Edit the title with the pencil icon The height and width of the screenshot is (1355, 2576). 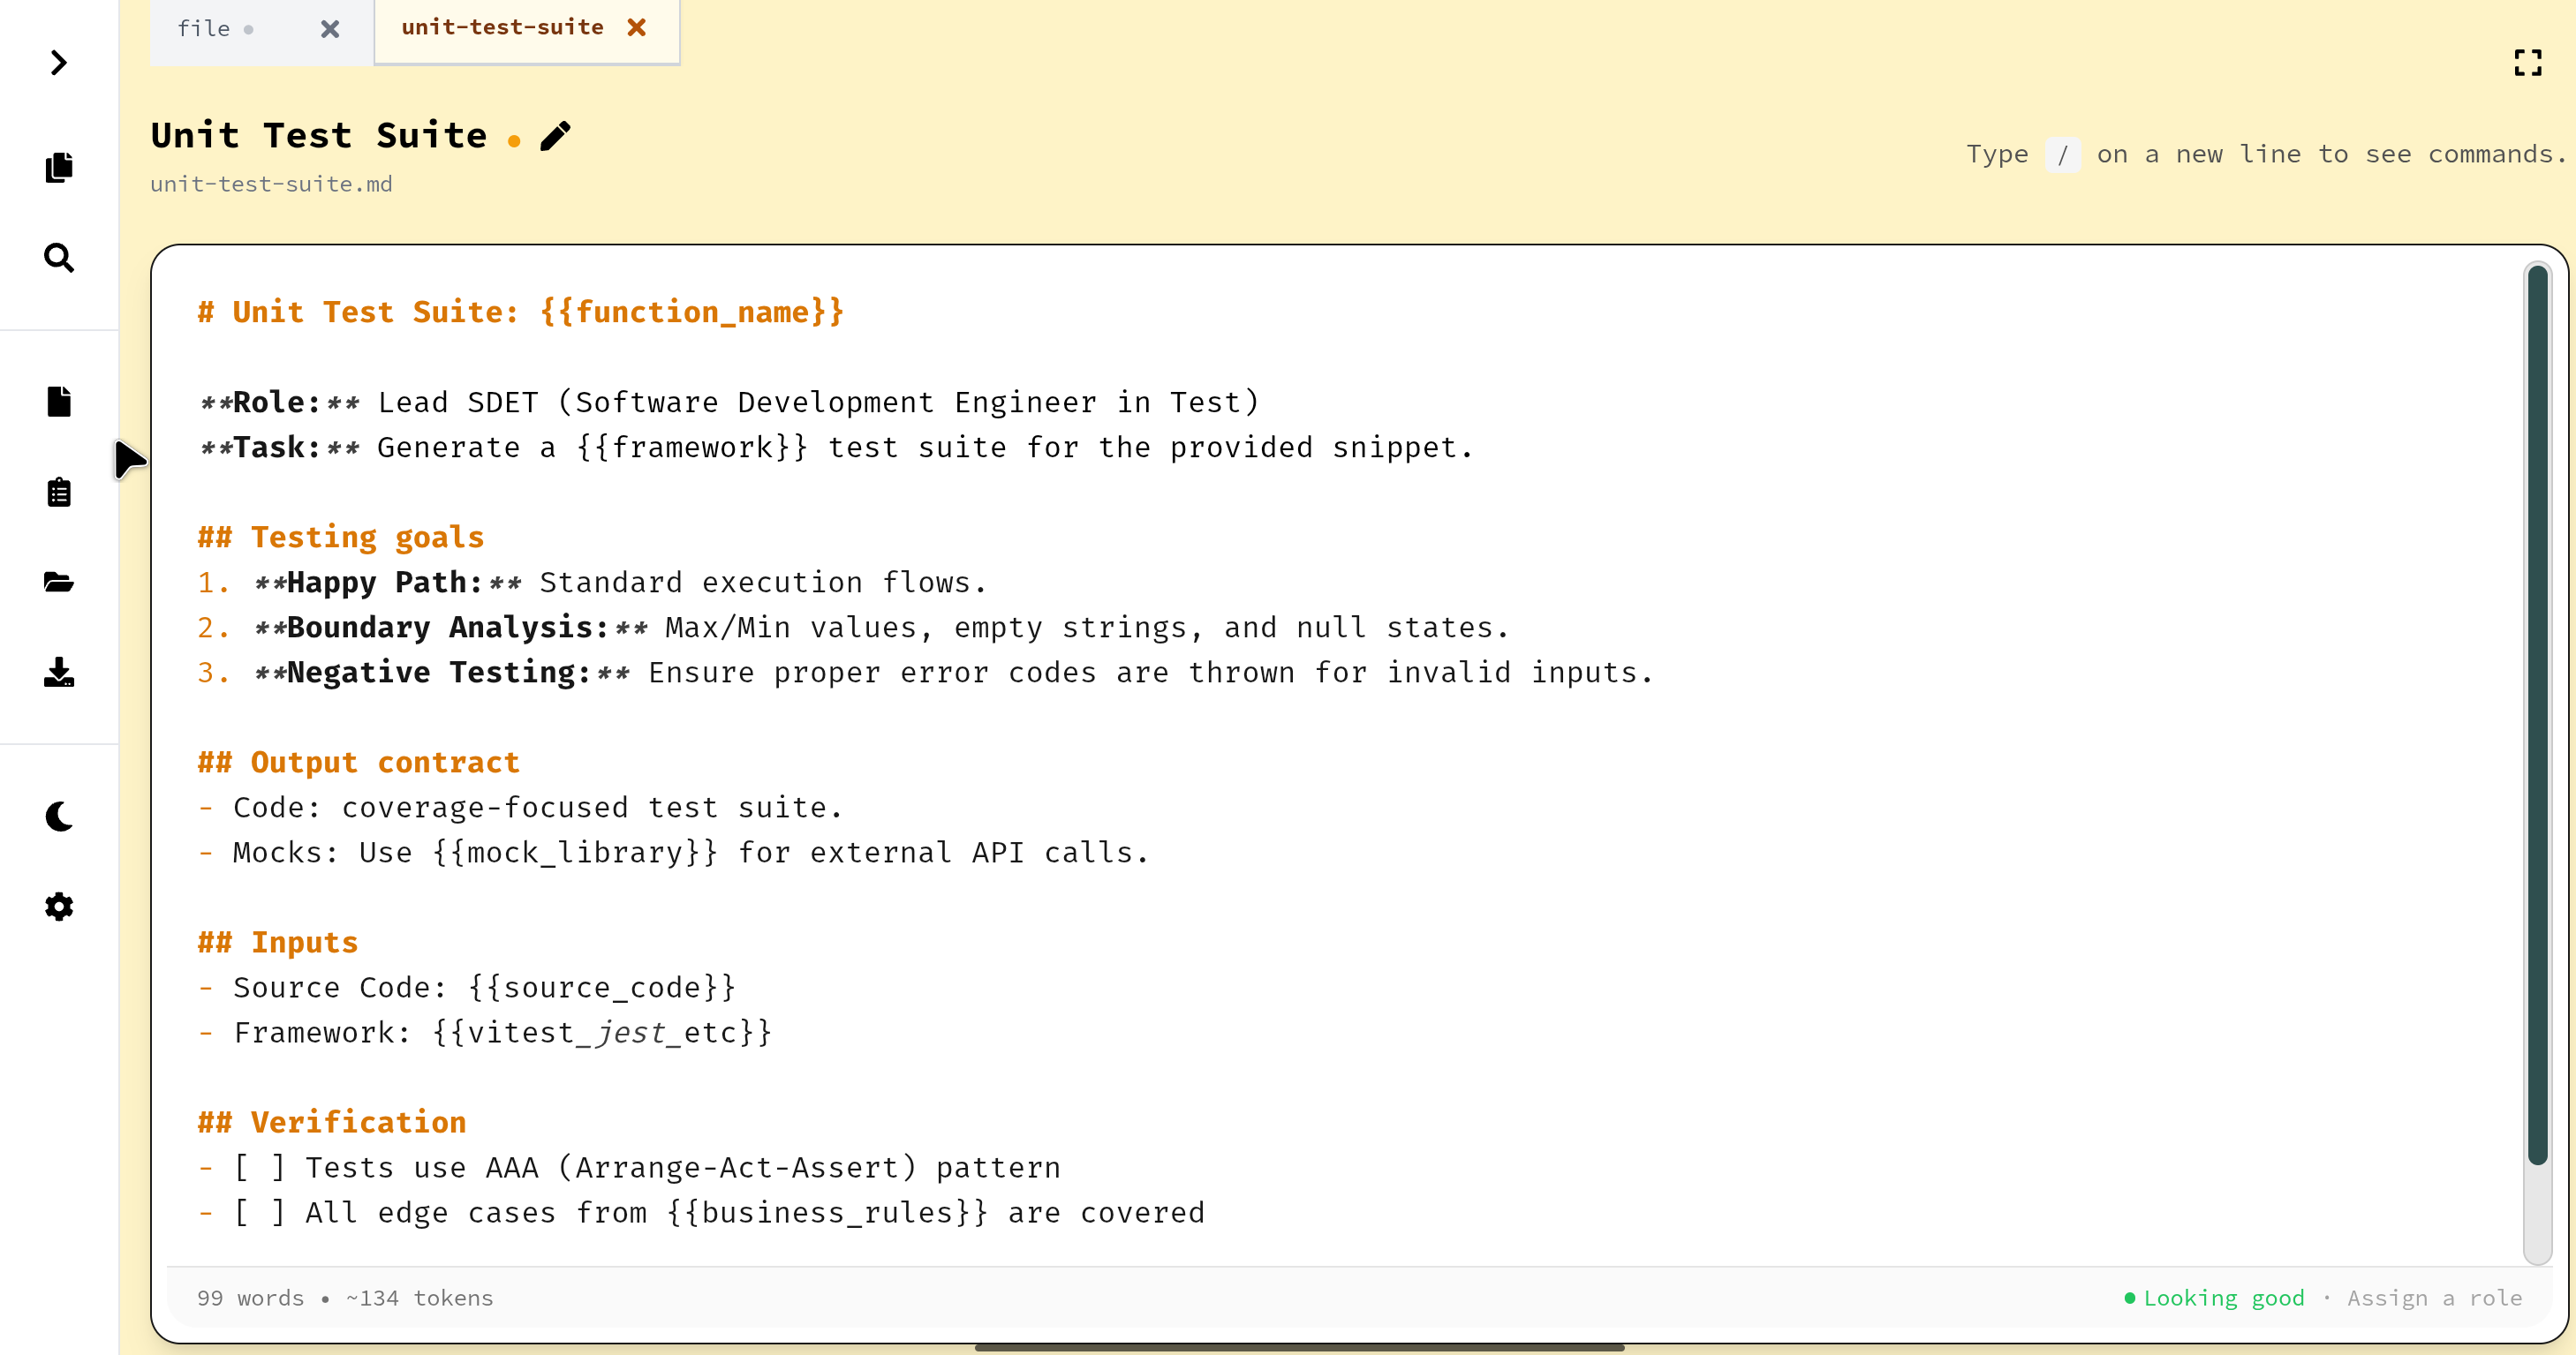556,135
